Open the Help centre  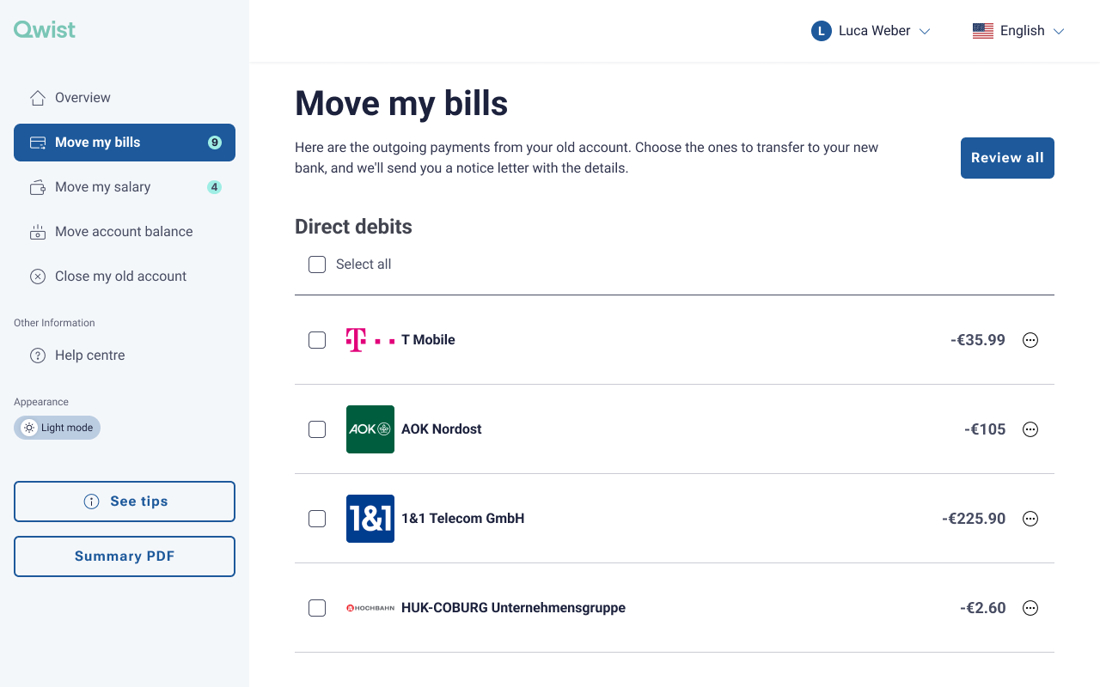tap(125, 356)
